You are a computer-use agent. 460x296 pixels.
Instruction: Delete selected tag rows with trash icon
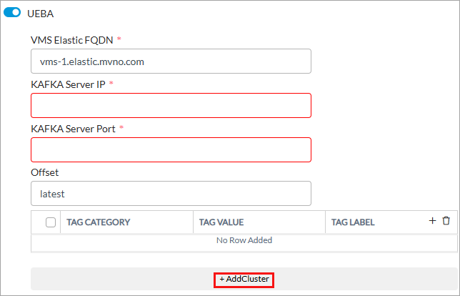[x=446, y=222]
